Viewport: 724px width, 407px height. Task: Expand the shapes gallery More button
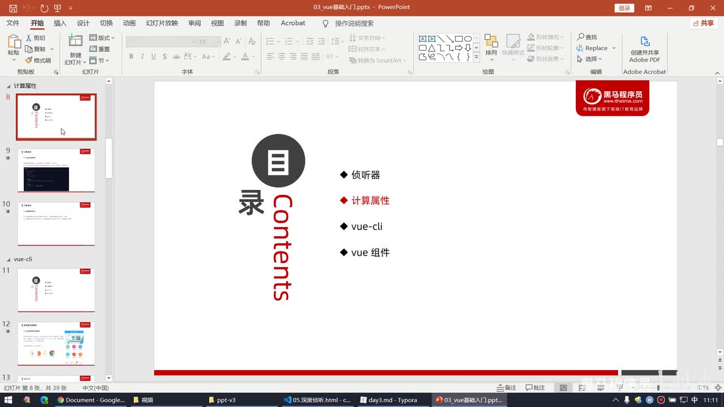click(476, 57)
